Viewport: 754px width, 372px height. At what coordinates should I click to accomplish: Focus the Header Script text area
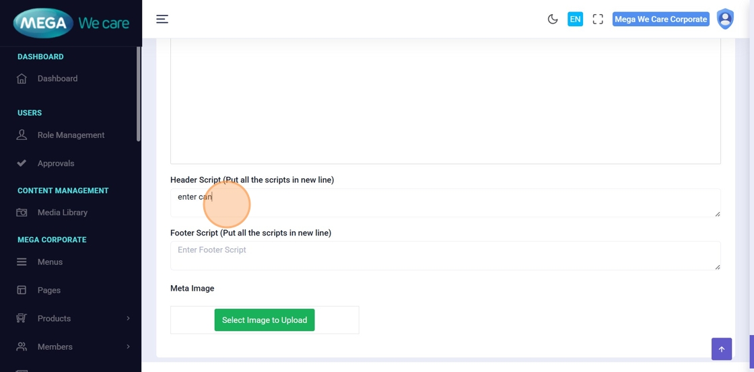pyautogui.click(x=445, y=202)
